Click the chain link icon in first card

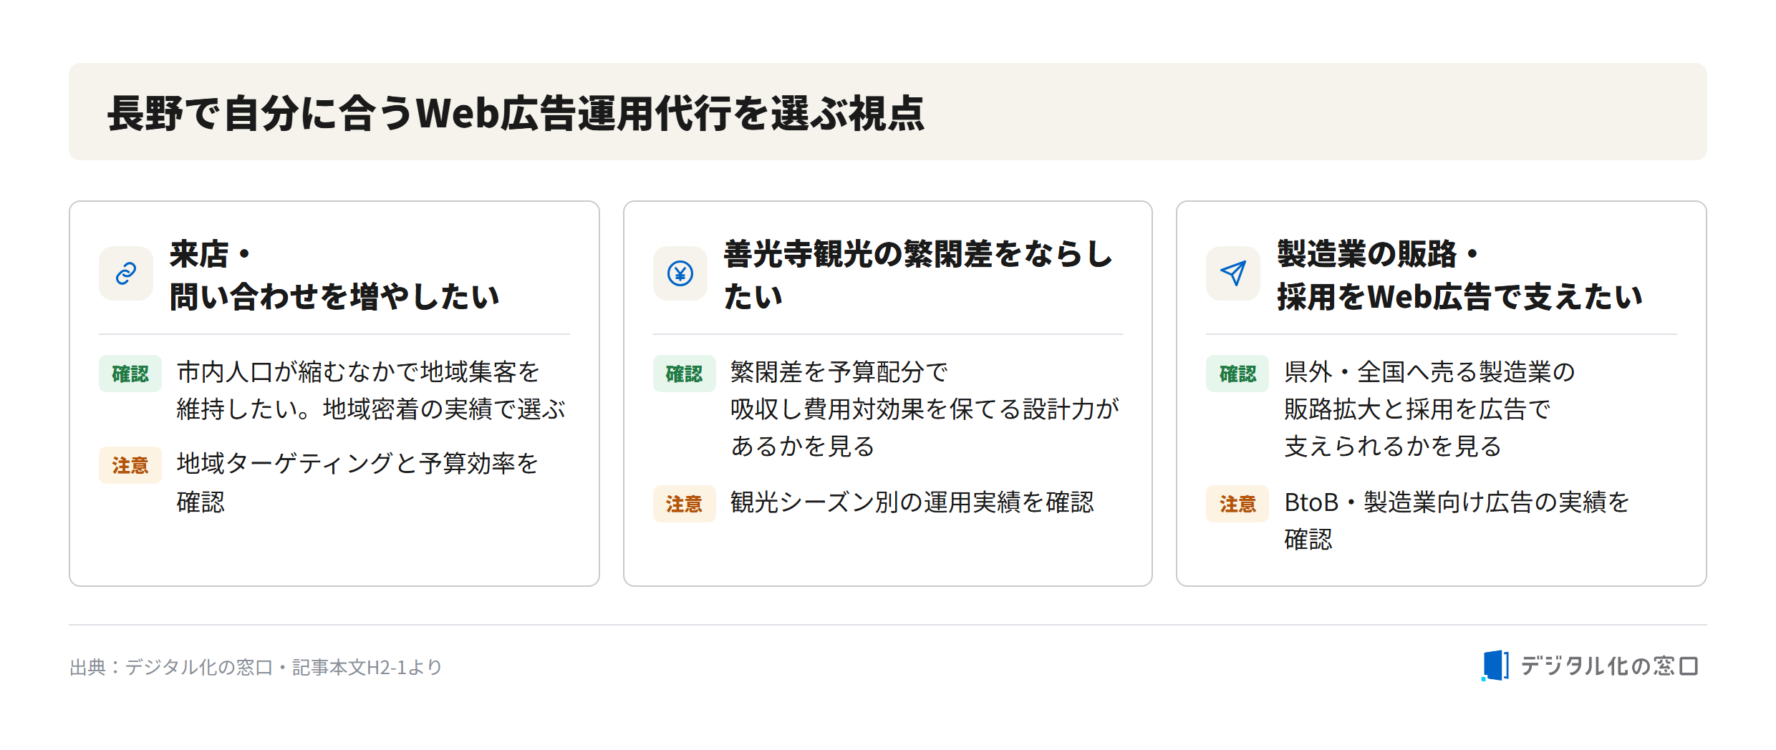click(126, 273)
